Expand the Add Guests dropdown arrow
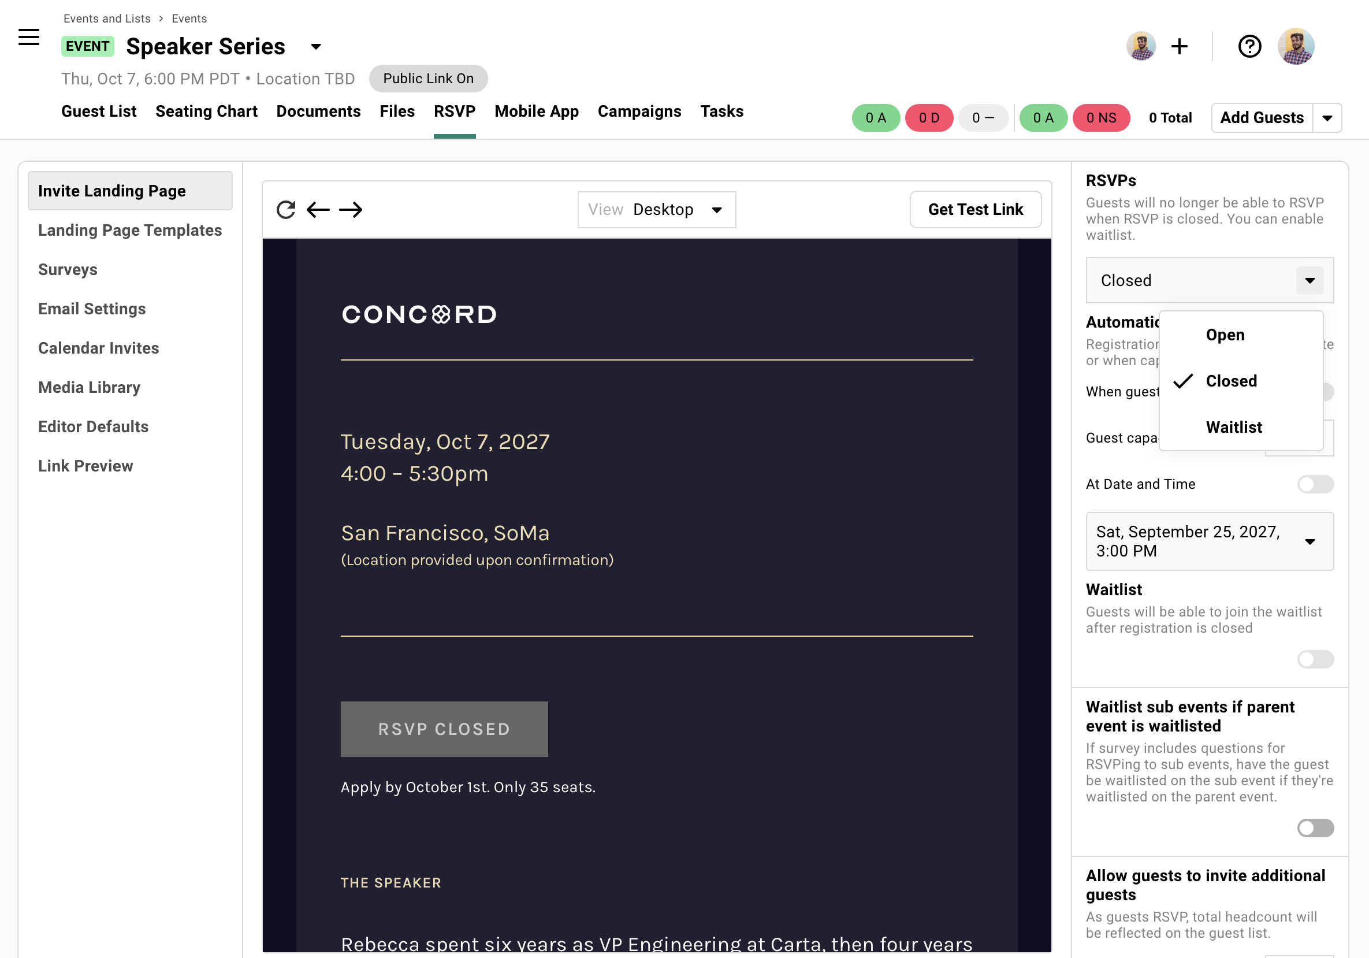1369x958 pixels. 1328,117
